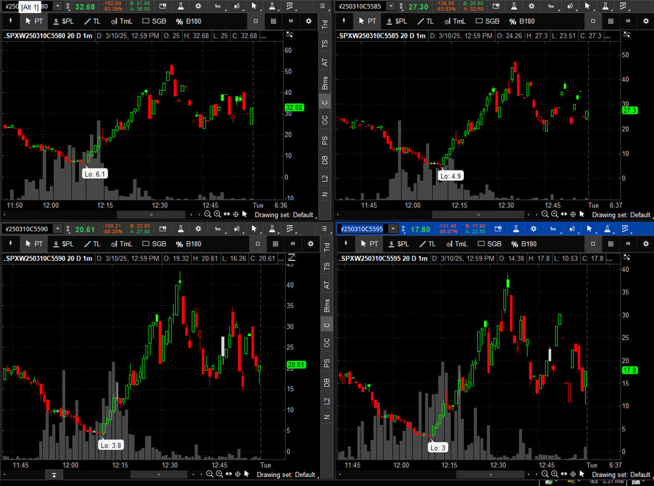The width and height of the screenshot is (654, 486).
Task: Open 1m timeframe dropdown in C5595 toolbar
Action: (x=554, y=229)
